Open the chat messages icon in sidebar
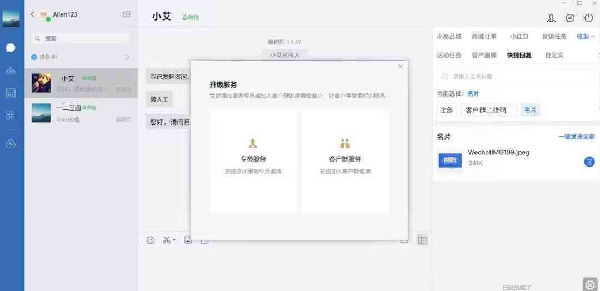The height and width of the screenshot is (291, 600). pyautogui.click(x=11, y=48)
